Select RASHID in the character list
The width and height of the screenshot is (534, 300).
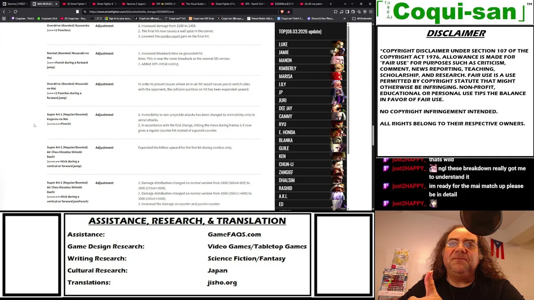pyautogui.click(x=310, y=188)
